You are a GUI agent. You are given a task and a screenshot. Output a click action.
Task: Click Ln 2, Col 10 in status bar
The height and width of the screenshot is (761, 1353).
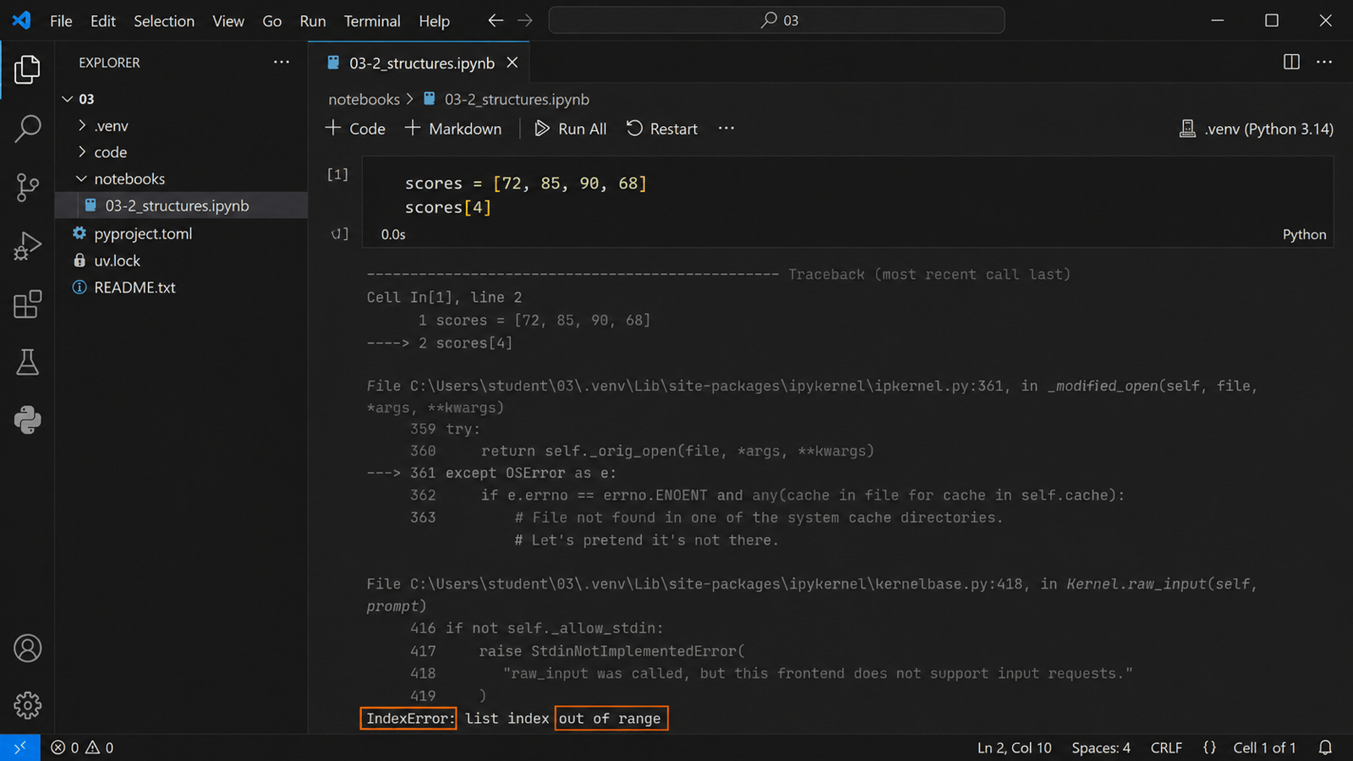pos(1014,747)
